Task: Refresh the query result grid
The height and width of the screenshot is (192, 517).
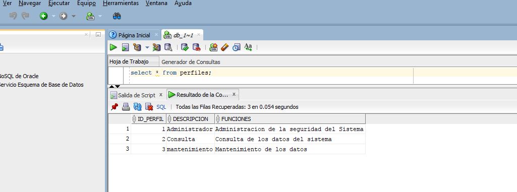Action: 138,107
